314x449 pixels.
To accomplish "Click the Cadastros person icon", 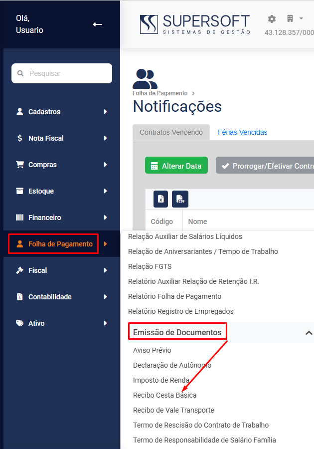I will click(x=20, y=112).
